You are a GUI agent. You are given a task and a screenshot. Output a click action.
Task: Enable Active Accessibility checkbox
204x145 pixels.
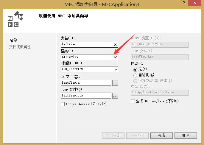tap(63, 104)
